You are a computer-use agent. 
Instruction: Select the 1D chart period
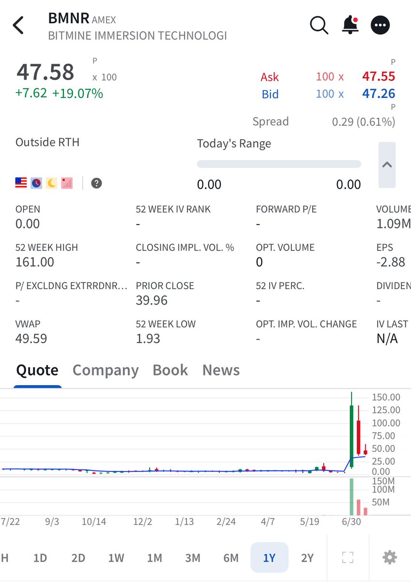point(40,558)
